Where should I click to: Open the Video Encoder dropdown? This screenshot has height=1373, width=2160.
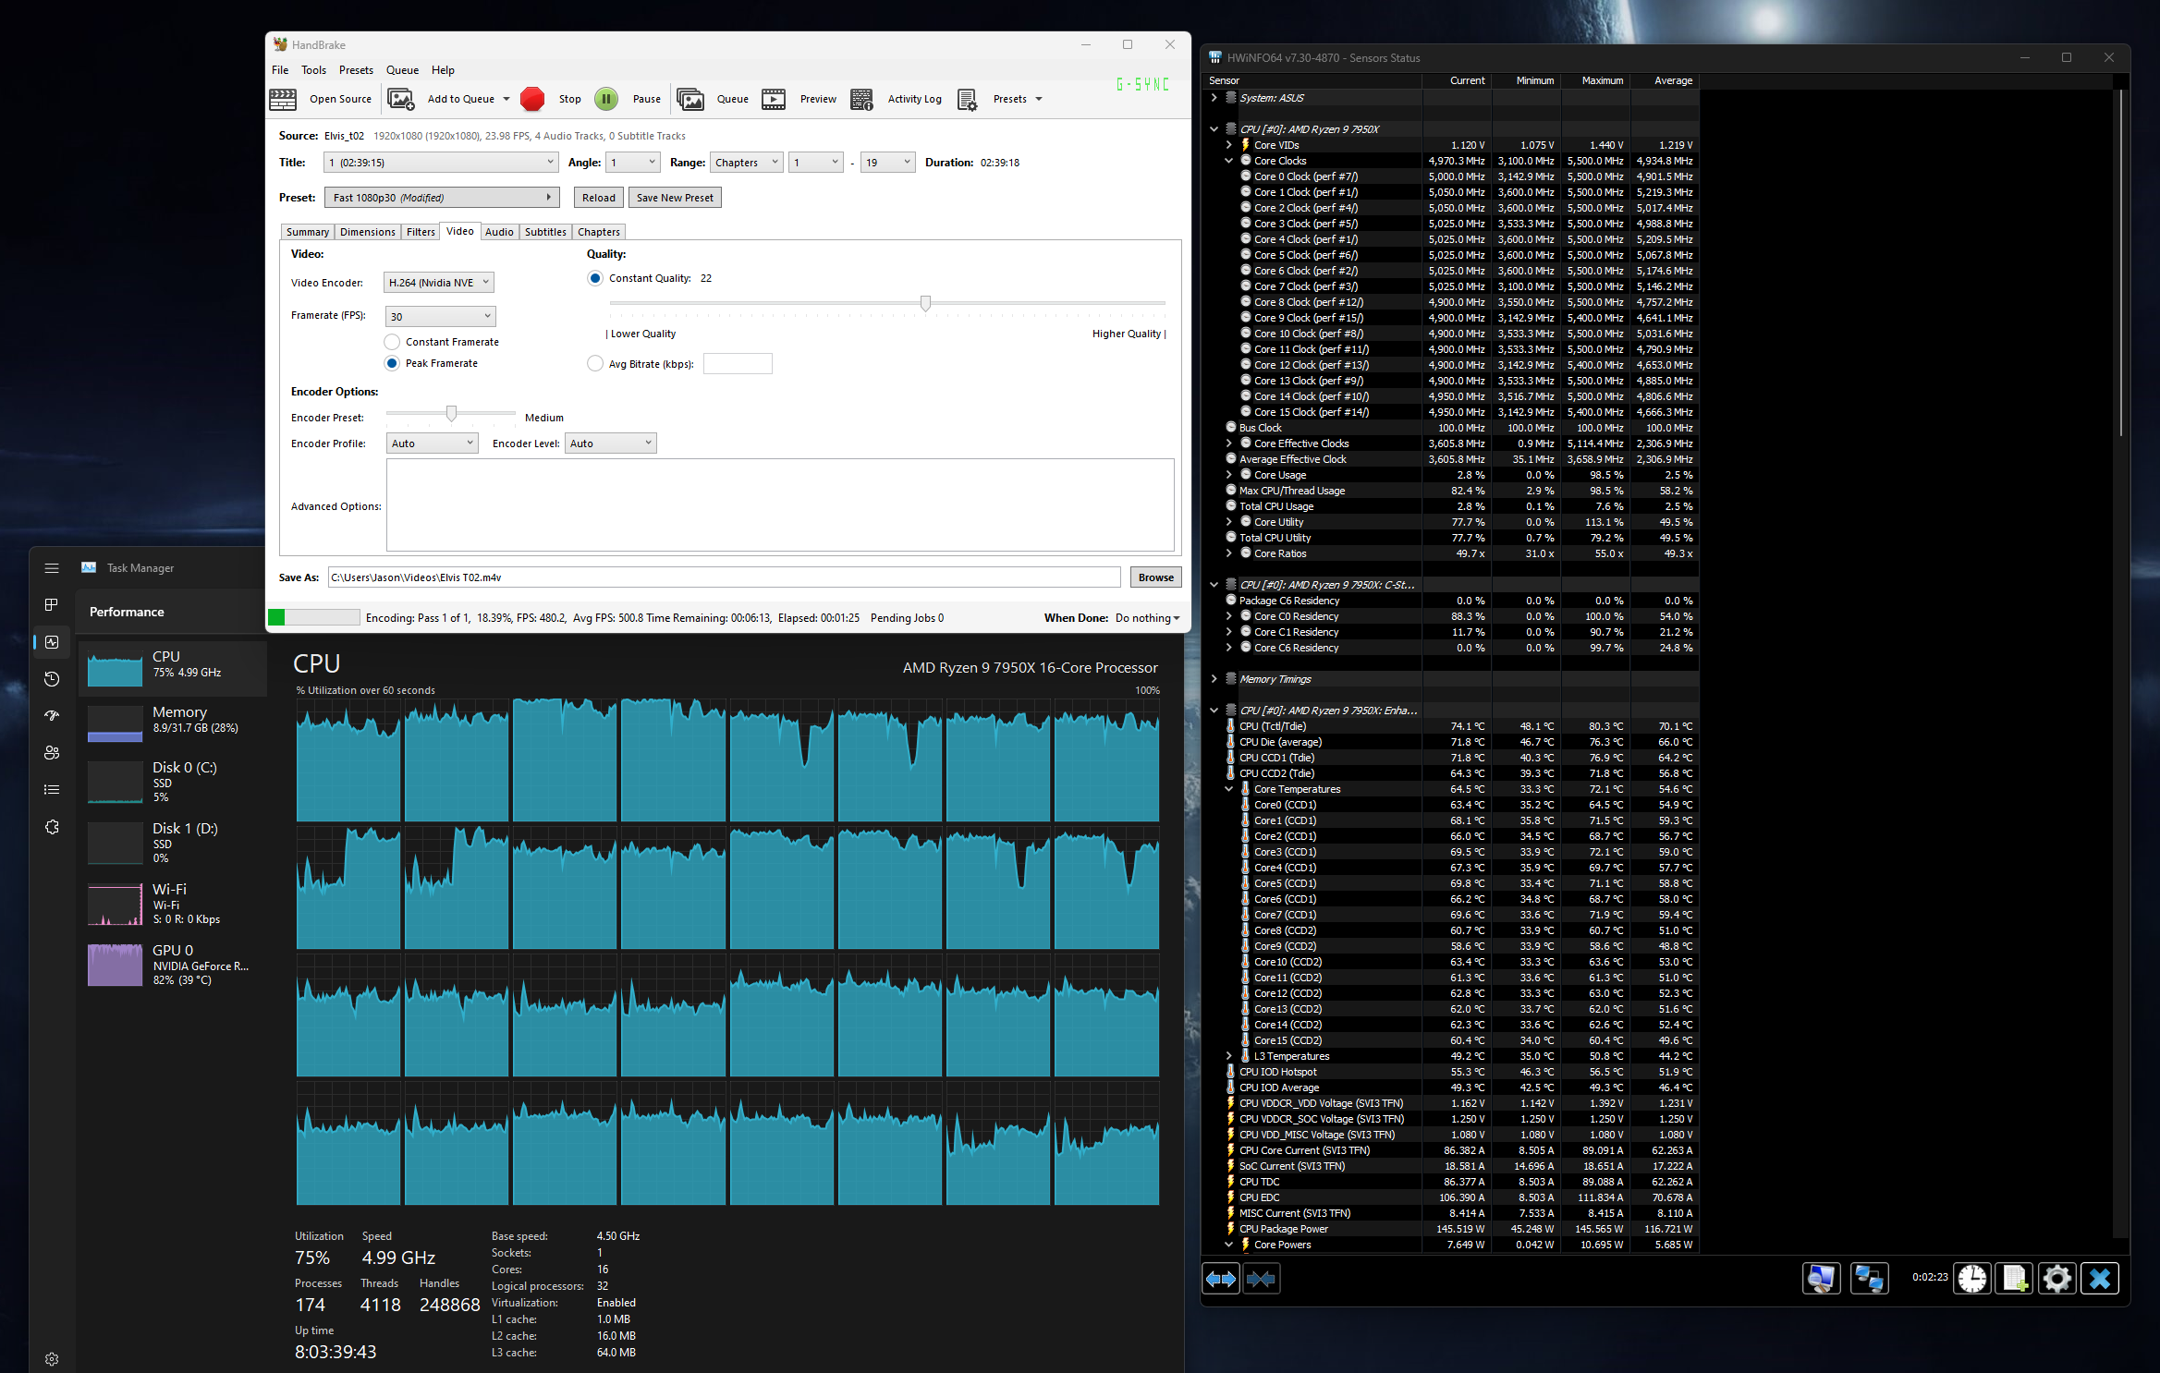pos(439,283)
